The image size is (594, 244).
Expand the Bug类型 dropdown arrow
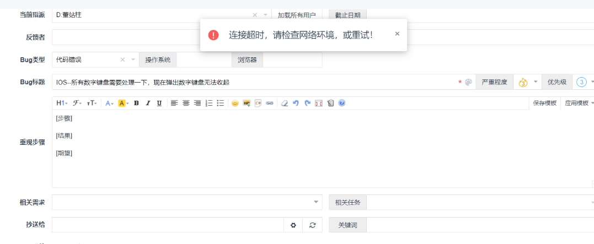point(133,60)
